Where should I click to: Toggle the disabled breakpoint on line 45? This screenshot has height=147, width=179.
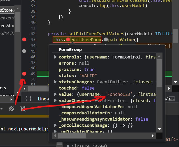pyautogui.click(x=24, y=51)
